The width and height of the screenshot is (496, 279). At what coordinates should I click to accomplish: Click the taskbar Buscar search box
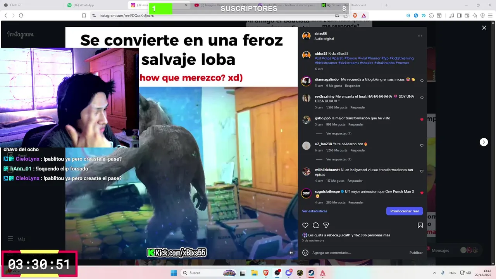pos(208,273)
